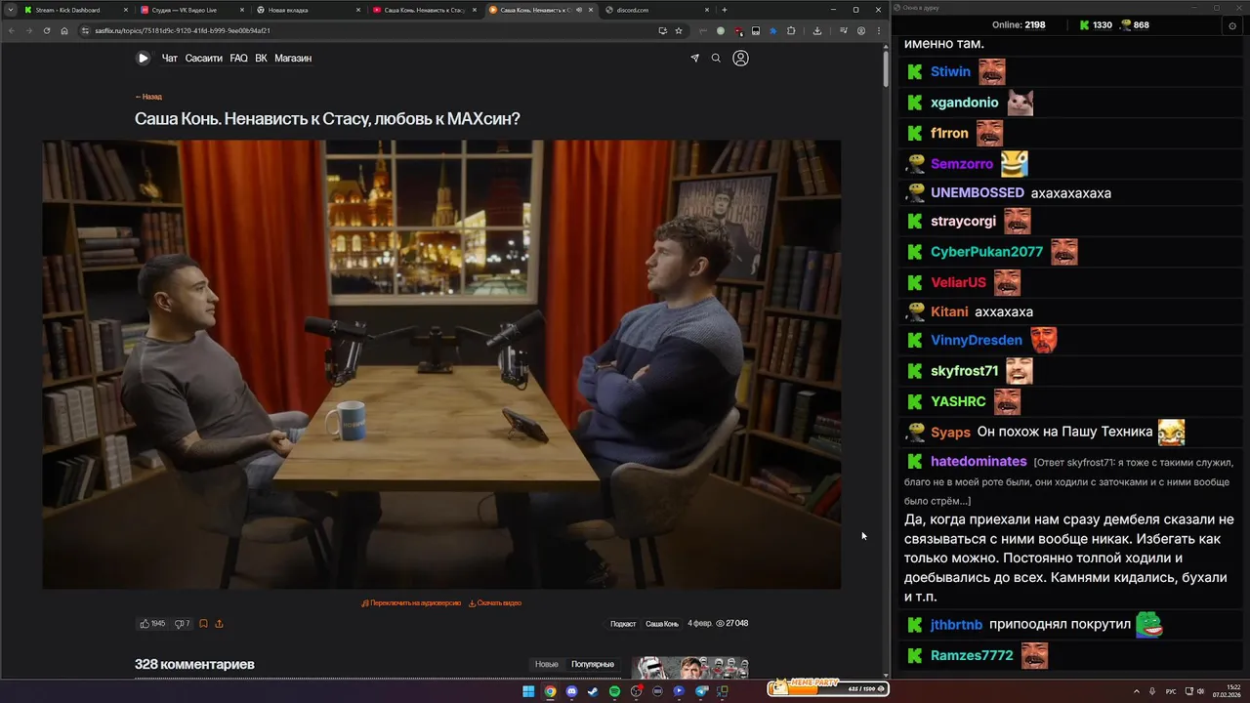1250x703 pixels.
Task: Share the video via orange share icon
Action: pos(219,623)
